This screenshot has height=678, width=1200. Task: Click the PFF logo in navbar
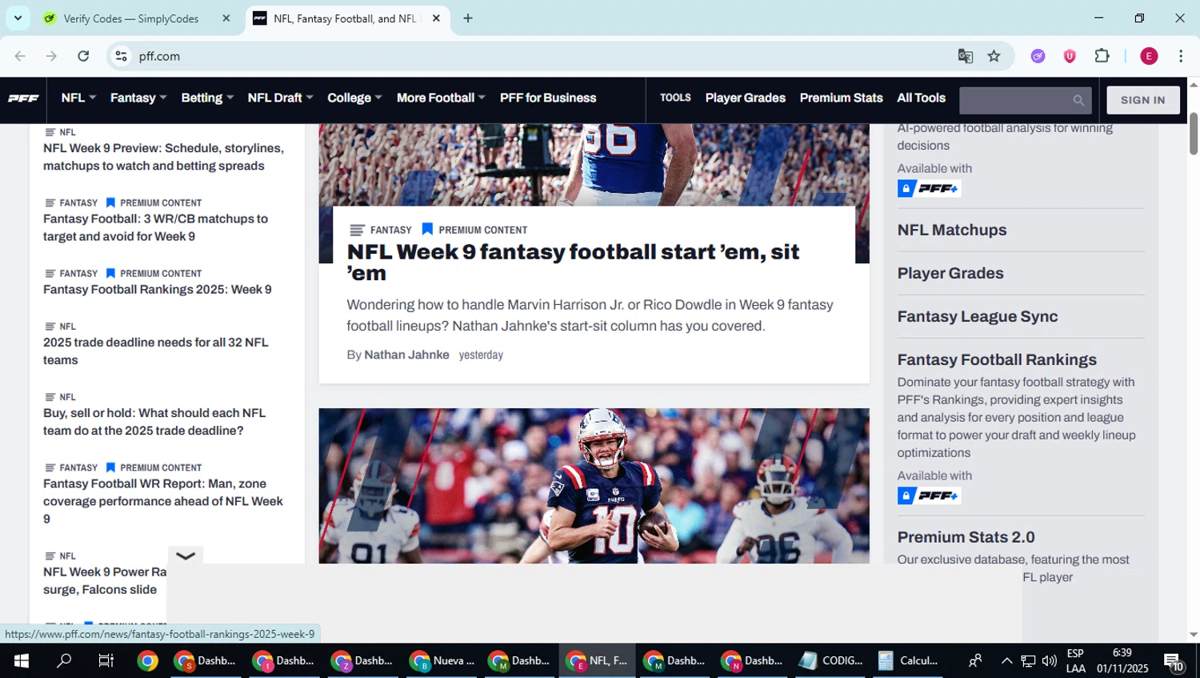(23, 98)
